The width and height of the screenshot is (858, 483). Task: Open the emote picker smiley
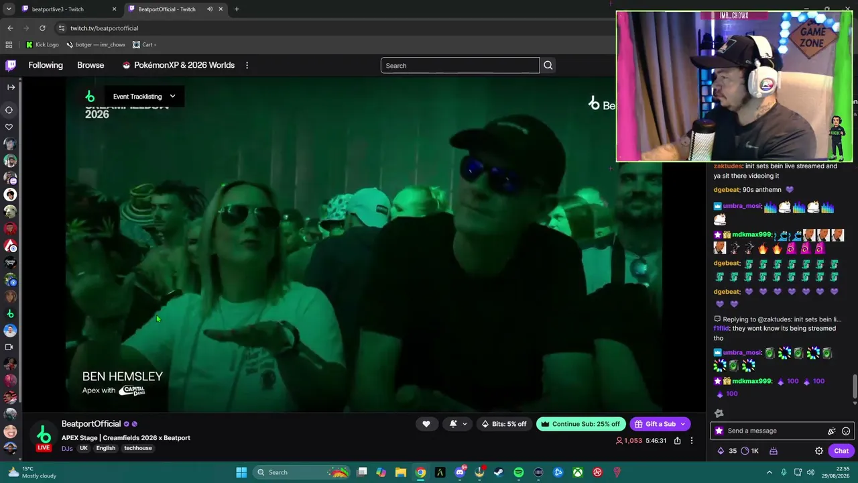tap(846, 431)
